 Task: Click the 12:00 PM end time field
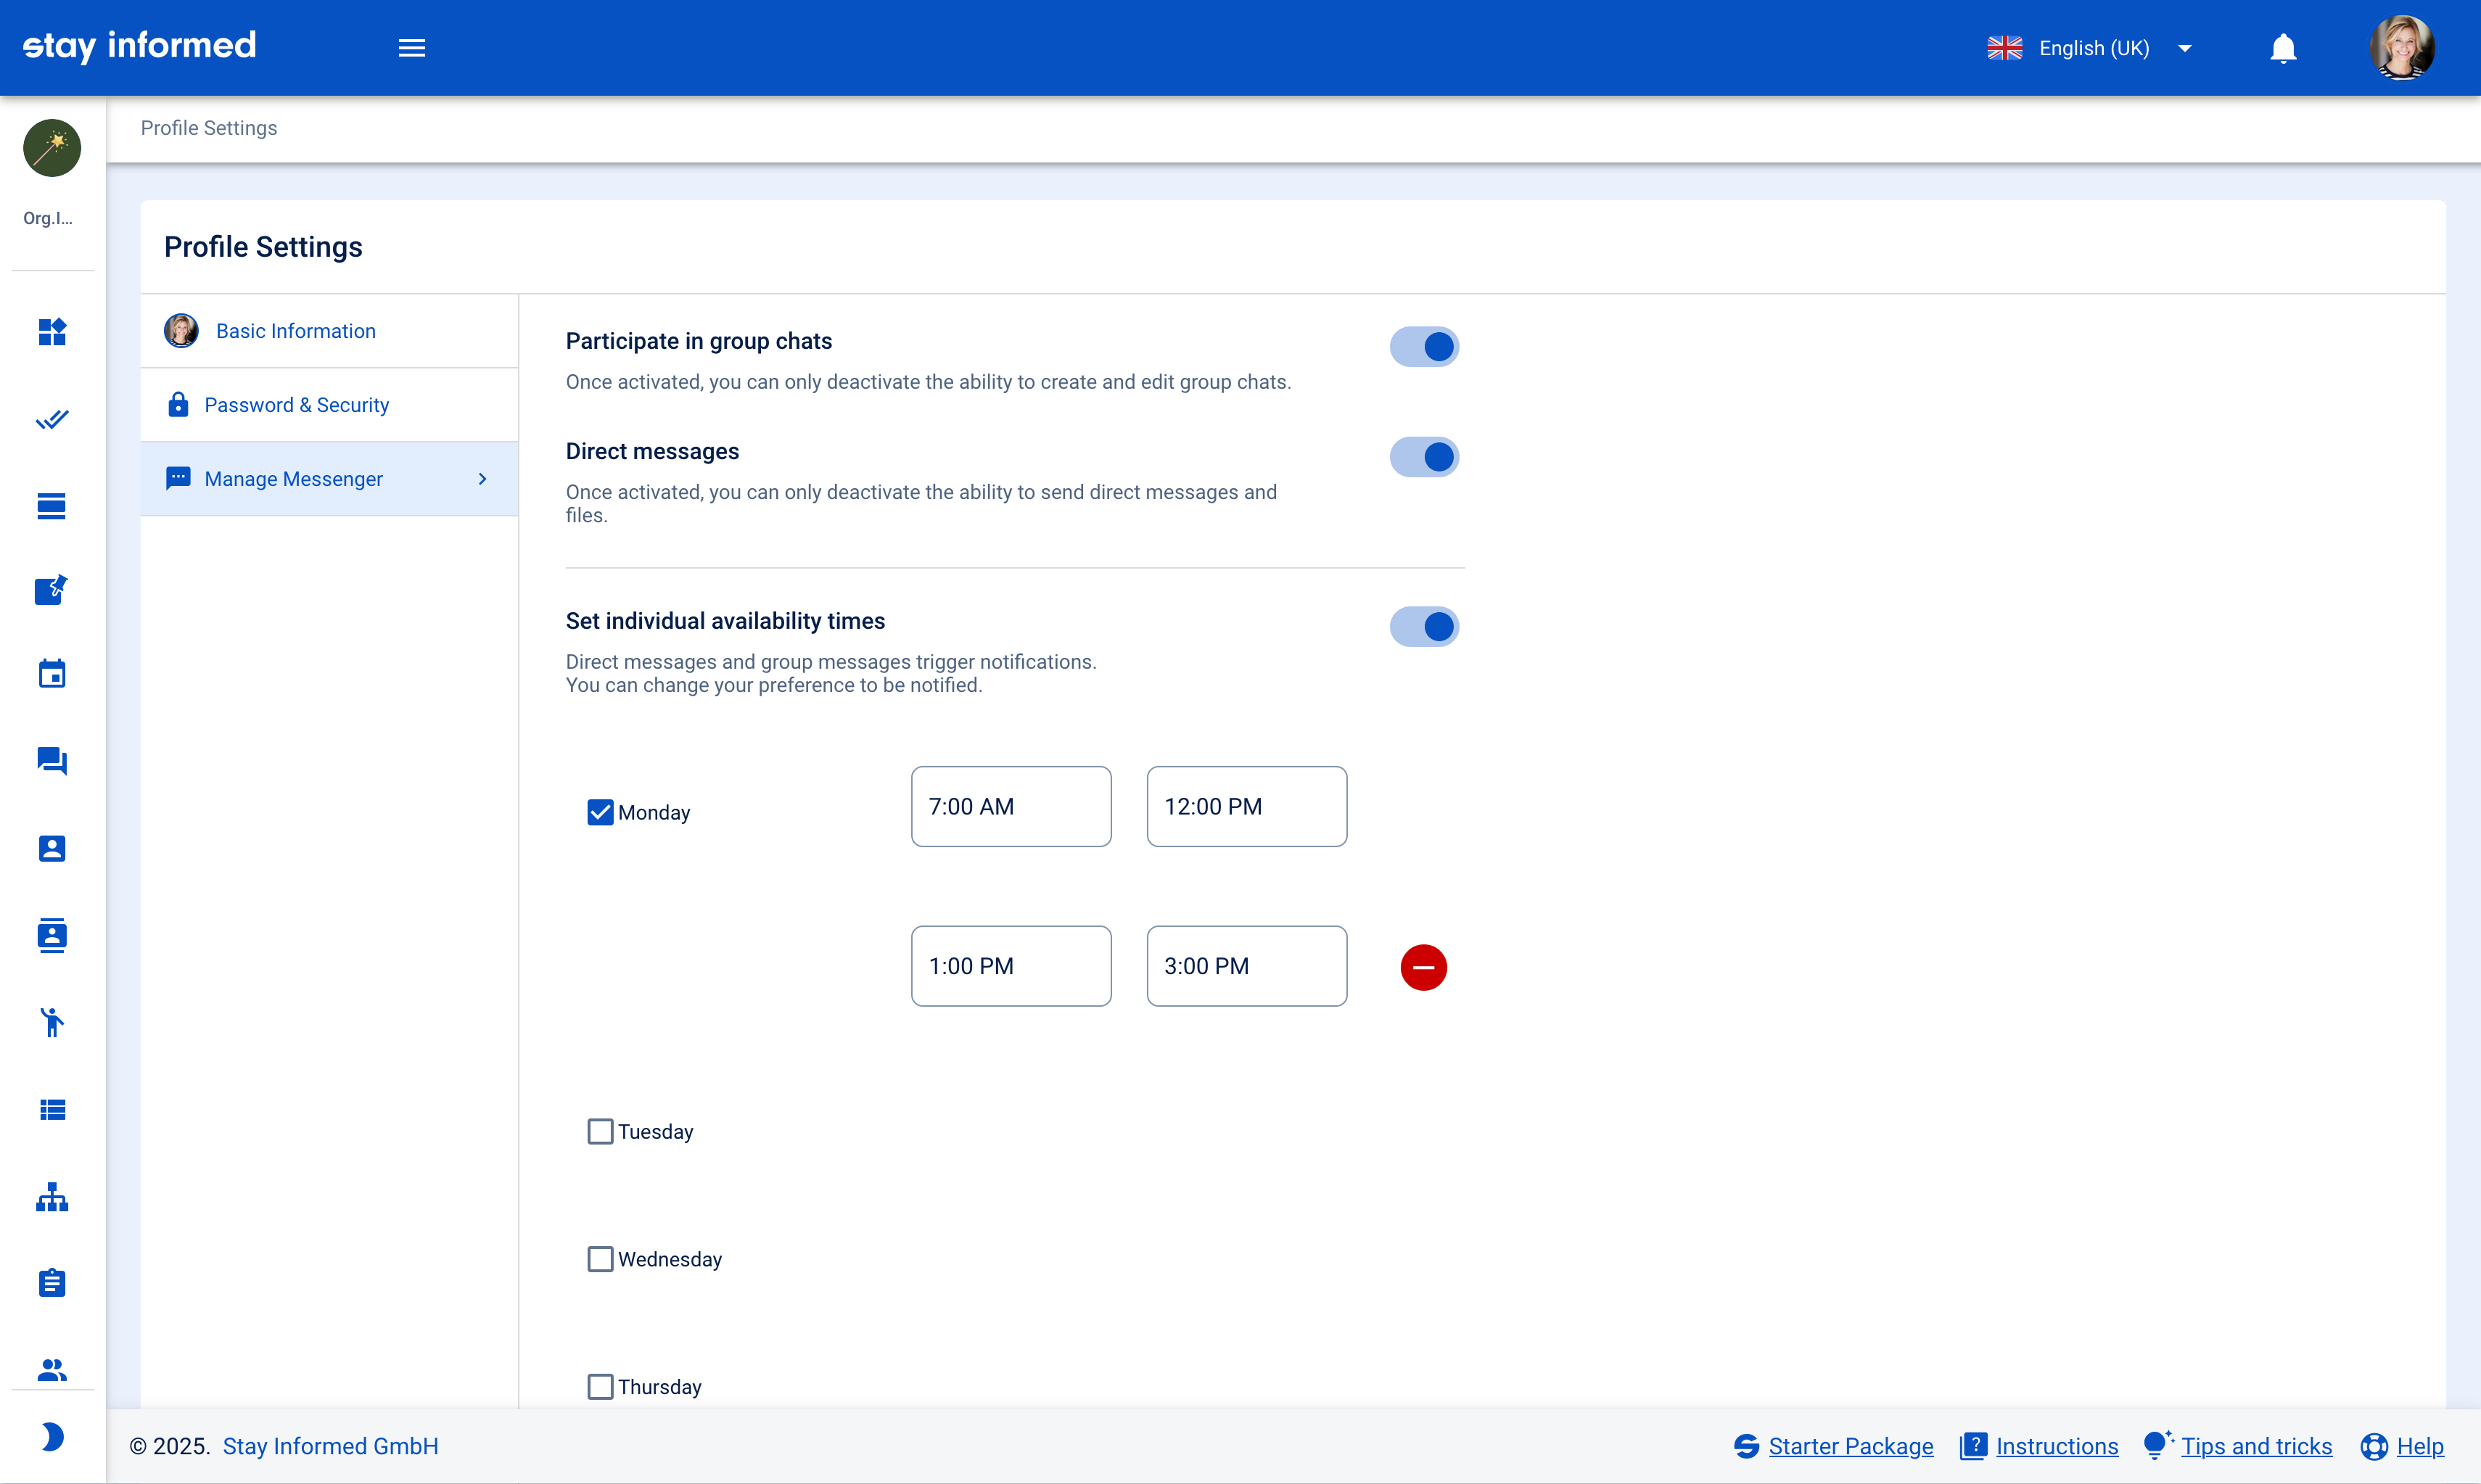pos(1247,807)
